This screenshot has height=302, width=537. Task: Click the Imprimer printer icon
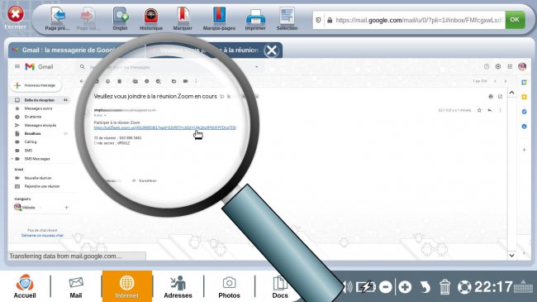coord(255,18)
